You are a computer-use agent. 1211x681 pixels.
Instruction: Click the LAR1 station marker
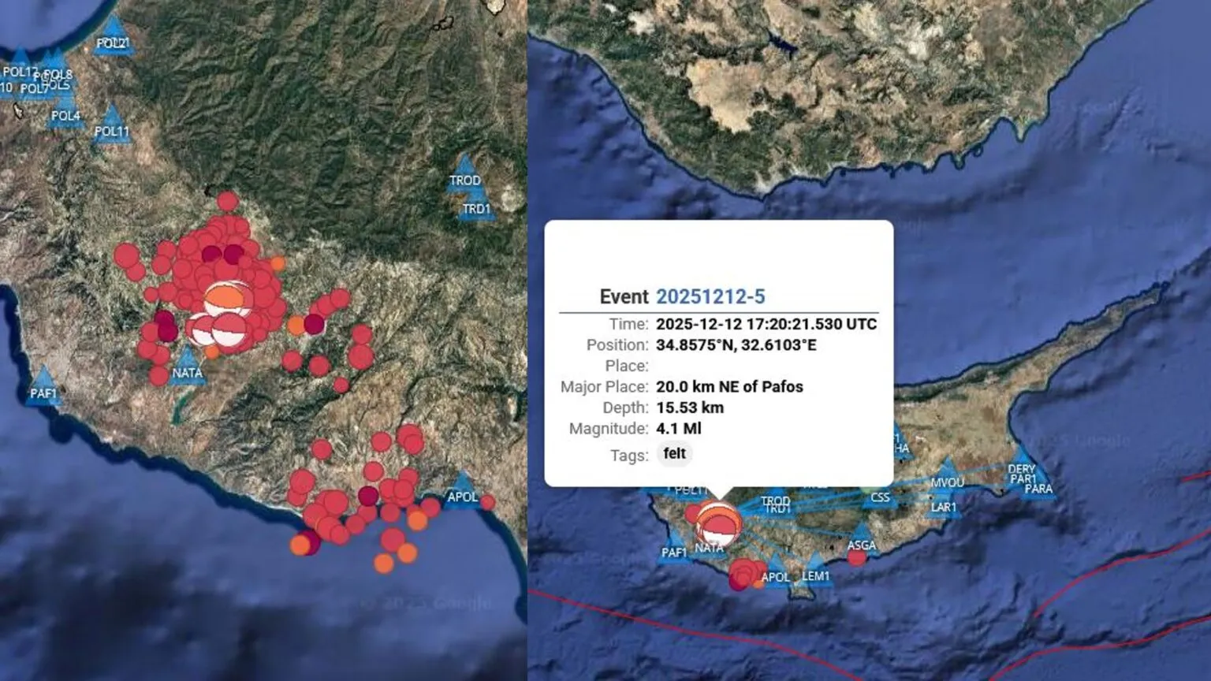[944, 504]
